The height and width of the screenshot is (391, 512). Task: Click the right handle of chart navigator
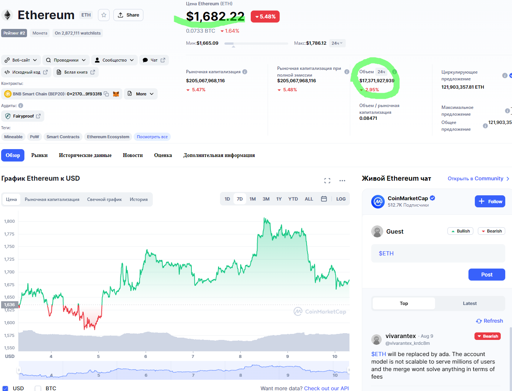tap(349, 370)
